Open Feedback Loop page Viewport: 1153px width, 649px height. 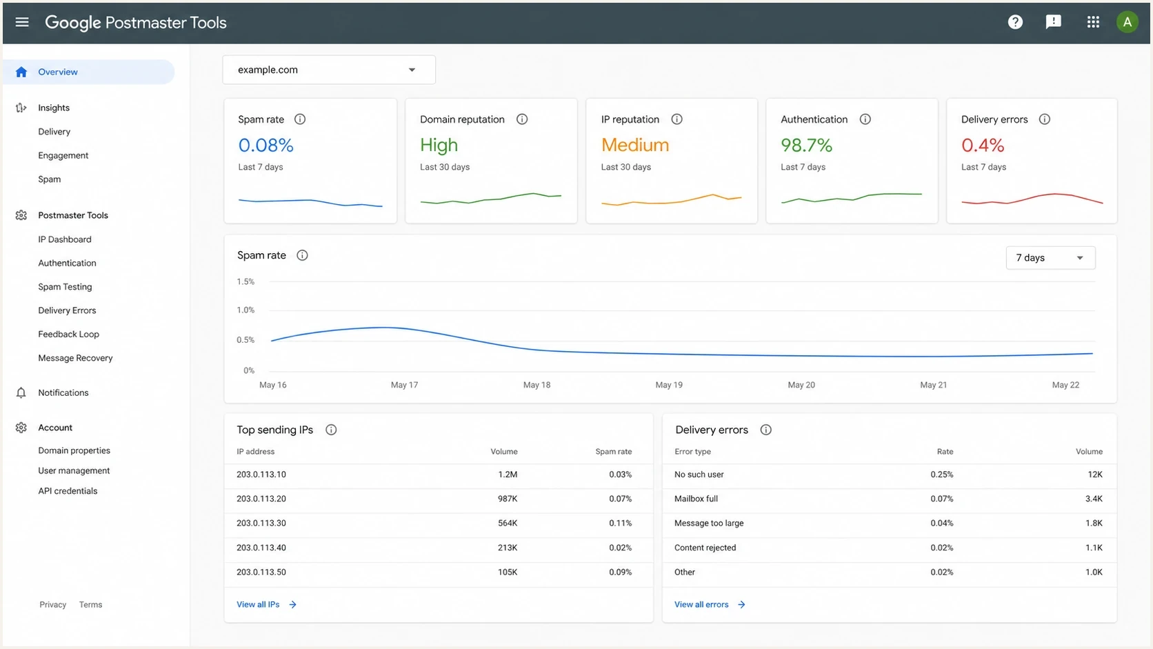tap(69, 334)
